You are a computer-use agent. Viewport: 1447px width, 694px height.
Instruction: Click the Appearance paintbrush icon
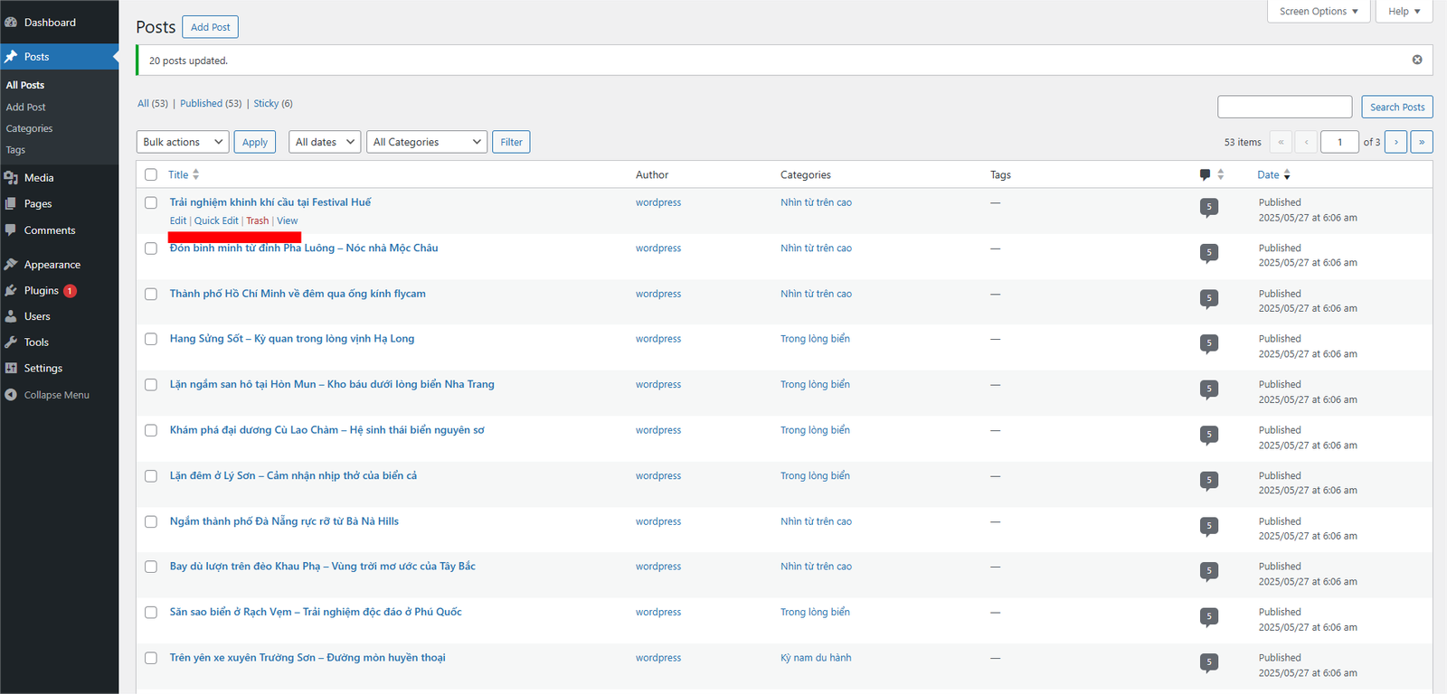(x=11, y=265)
